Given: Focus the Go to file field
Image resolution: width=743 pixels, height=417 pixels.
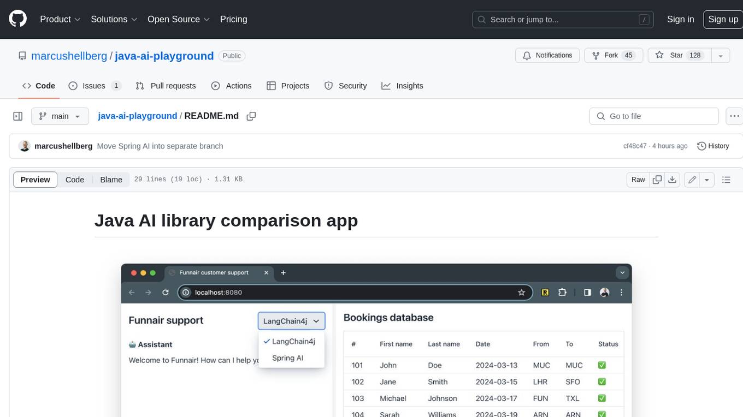Looking at the screenshot, I should tap(654, 116).
